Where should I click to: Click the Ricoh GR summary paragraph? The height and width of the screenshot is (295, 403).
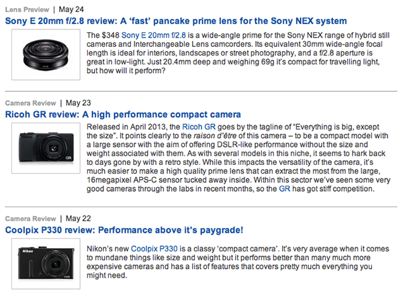[238, 158]
